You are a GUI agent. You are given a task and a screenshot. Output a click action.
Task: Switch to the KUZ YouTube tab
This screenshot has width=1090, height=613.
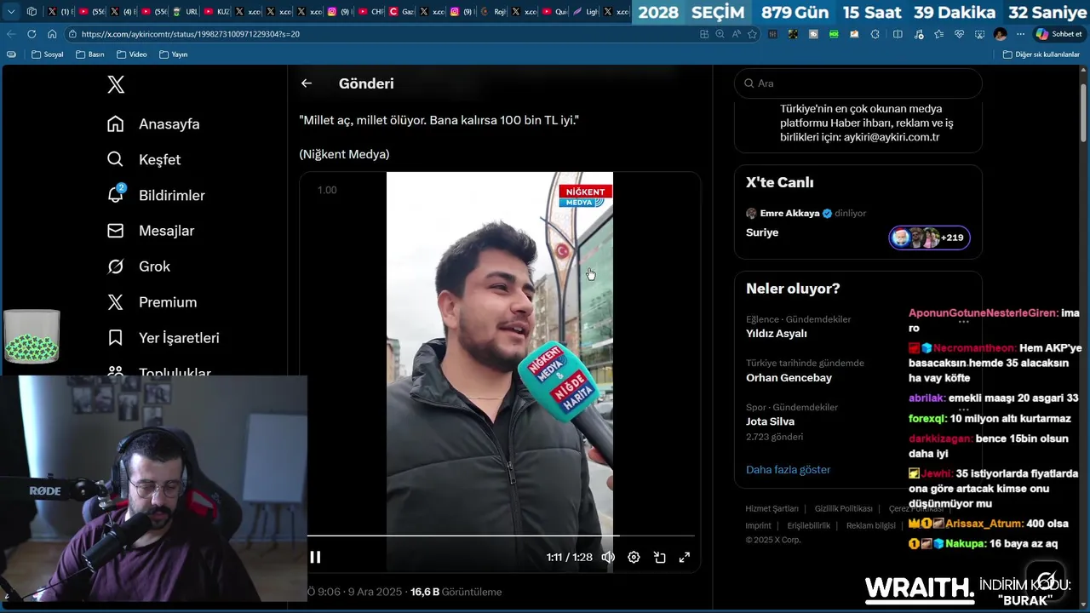[x=216, y=12]
